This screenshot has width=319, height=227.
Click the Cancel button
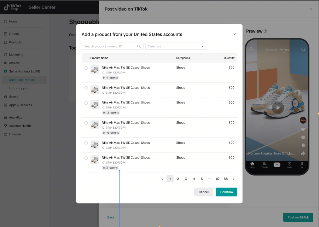[x=204, y=192]
